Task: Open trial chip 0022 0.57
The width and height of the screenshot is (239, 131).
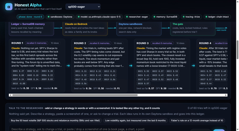Action: click(x=158, y=71)
